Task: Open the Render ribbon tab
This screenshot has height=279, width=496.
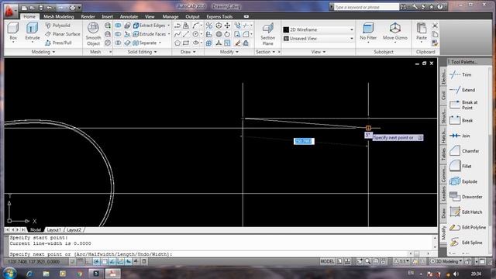Action: coord(88,16)
